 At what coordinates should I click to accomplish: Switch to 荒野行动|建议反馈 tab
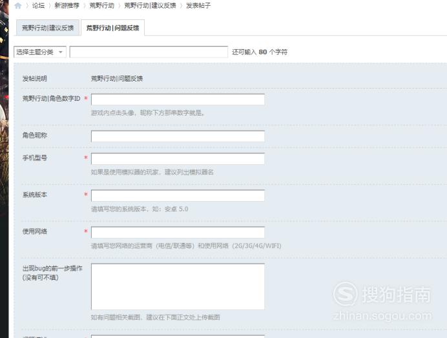click(x=48, y=28)
